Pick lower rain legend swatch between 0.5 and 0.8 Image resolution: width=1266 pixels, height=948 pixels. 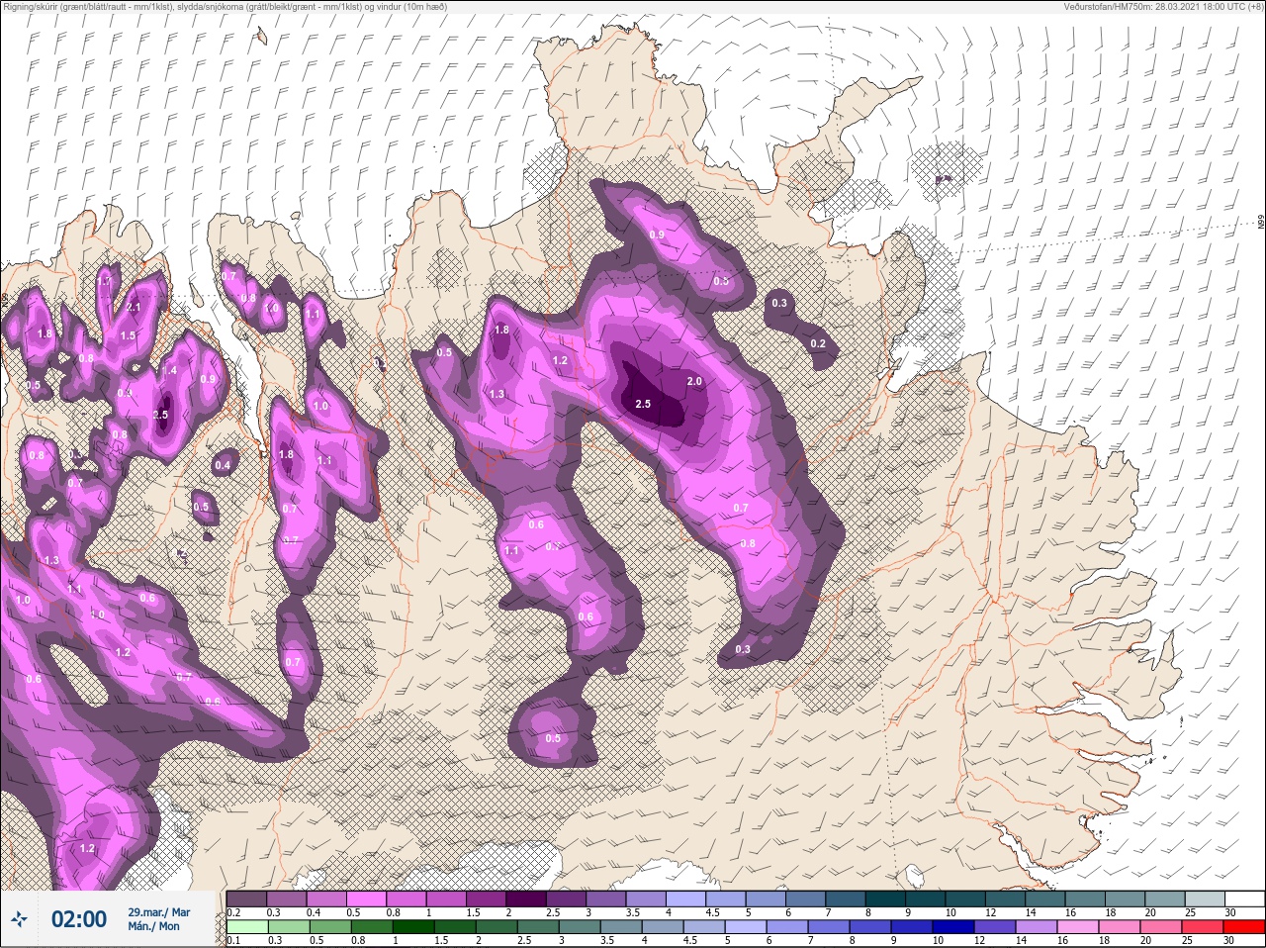[x=330, y=926]
